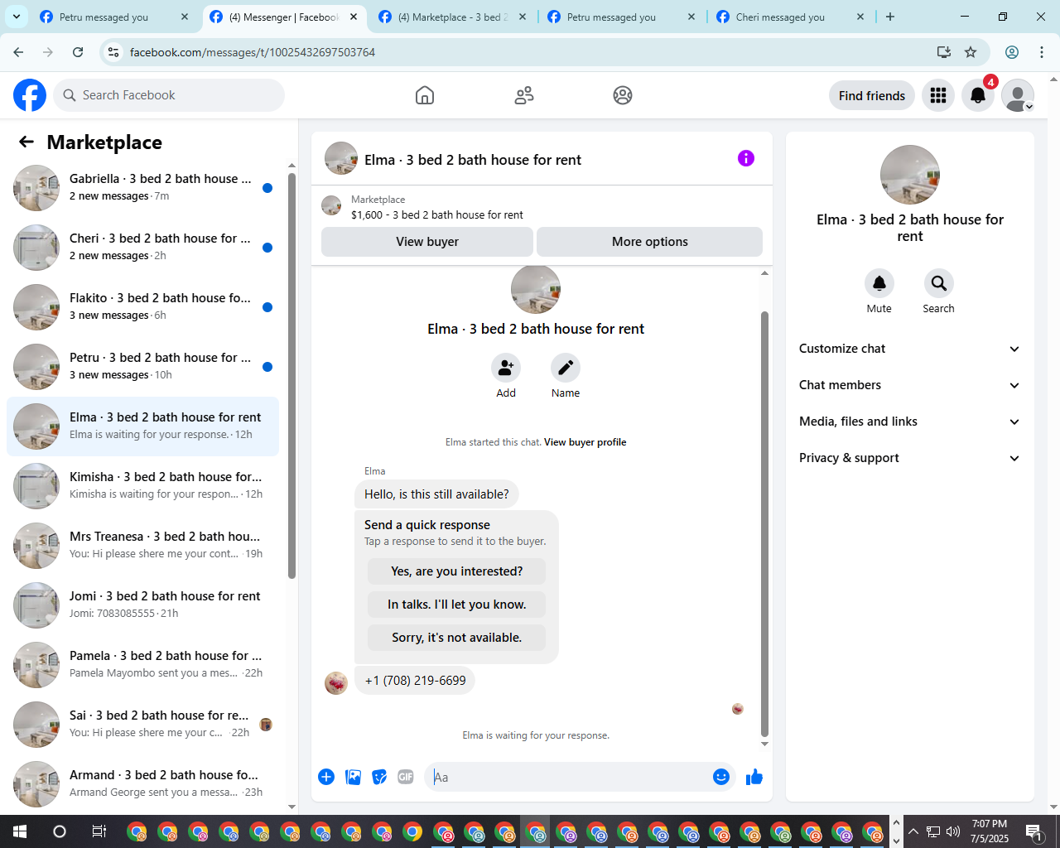The width and height of the screenshot is (1060, 848).
Task: Open the Groups icon in top navigation
Action: (x=623, y=95)
